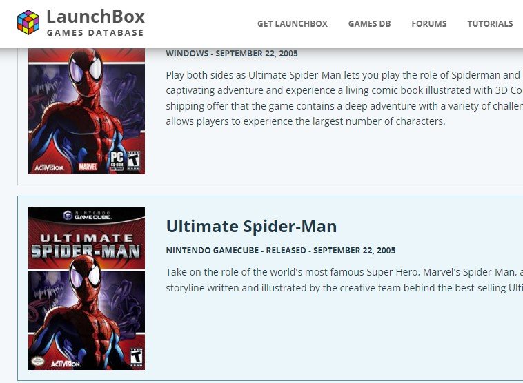Select the Windows September 22, 2005 platform line
Image resolution: width=523 pixels, height=383 pixels.
(x=232, y=54)
